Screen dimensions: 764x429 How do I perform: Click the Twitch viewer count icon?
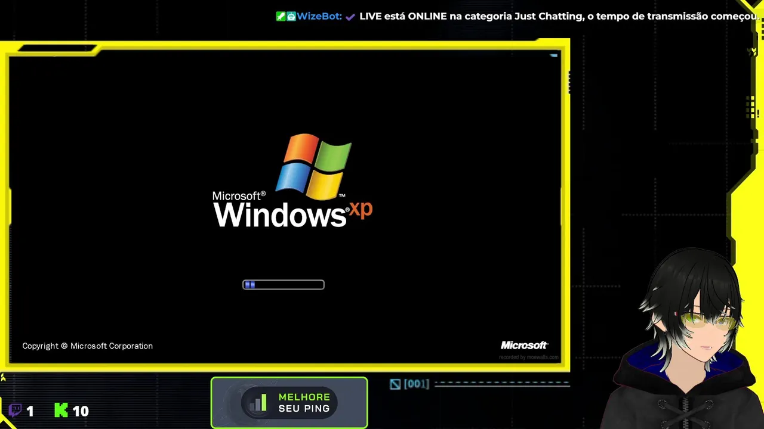(16, 411)
